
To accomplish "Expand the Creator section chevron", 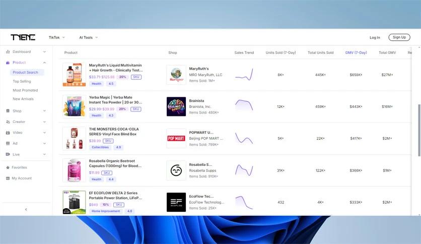I will click(45, 121).
